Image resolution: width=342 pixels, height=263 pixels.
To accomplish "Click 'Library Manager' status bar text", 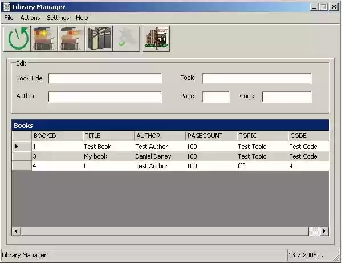I will [x=24, y=255].
